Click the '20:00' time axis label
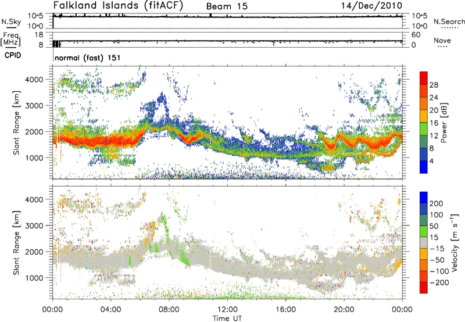Viewport: 465px width, 322px height. [x=344, y=310]
